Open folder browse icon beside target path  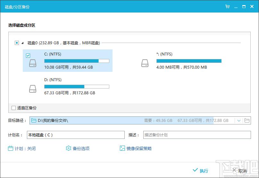pyautogui.click(x=247, y=121)
